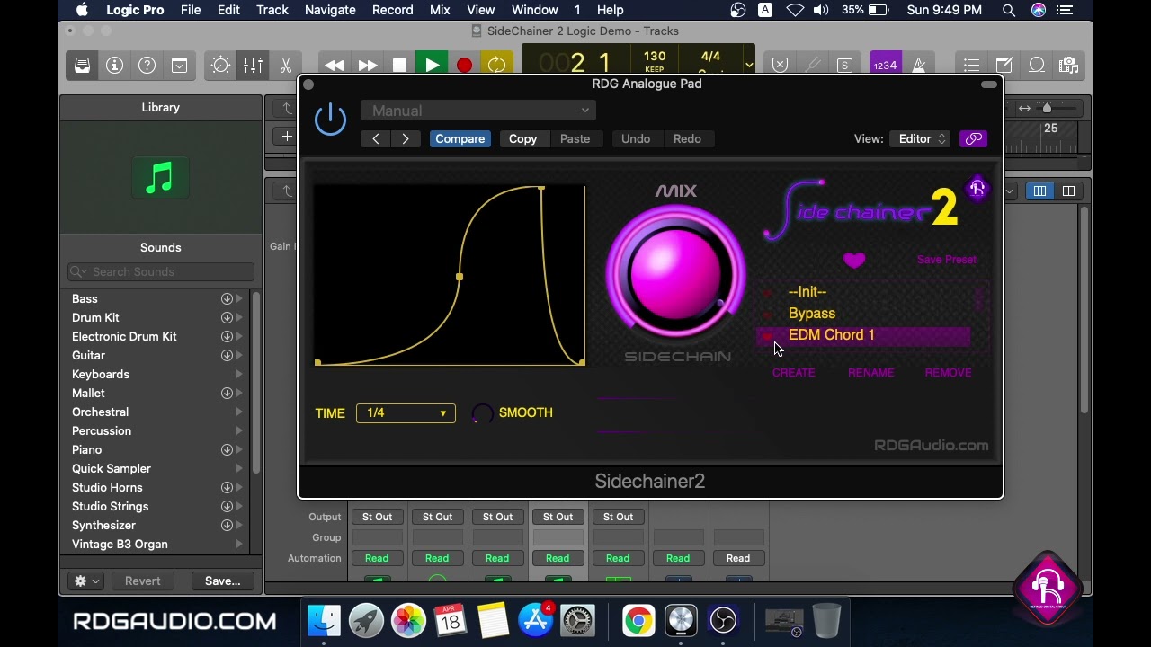Toggle Cycle mode
The width and height of the screenshot is (1151, 647).
tap(496, 66)
